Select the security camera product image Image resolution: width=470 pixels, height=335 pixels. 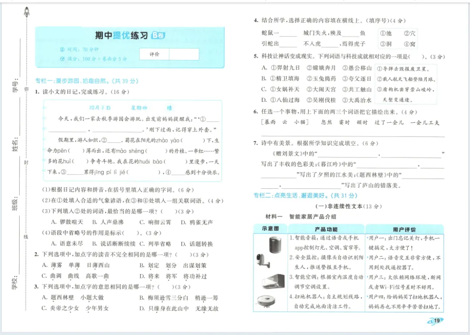click(263, 261)
